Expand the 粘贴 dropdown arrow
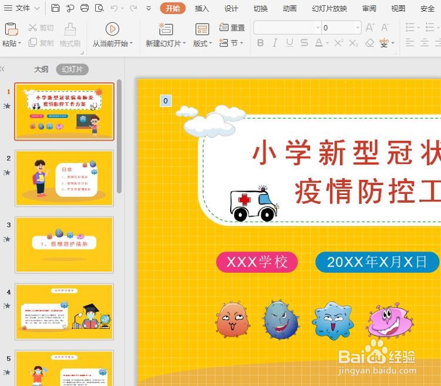441x386 pixels. 19,43
